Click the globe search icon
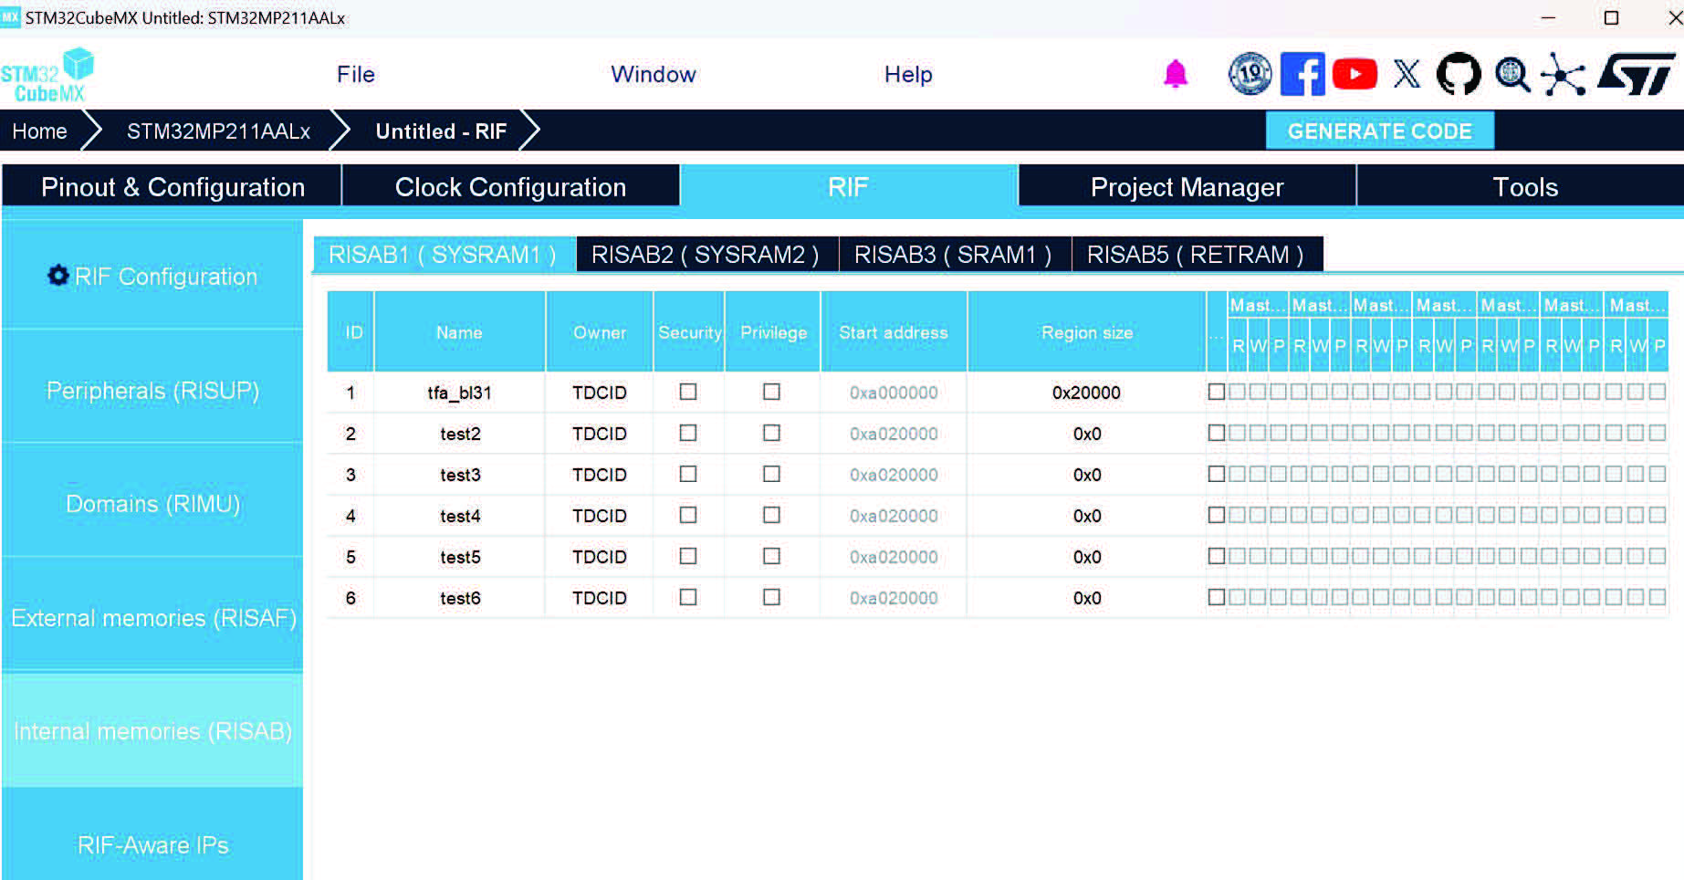 [1512, 74]
